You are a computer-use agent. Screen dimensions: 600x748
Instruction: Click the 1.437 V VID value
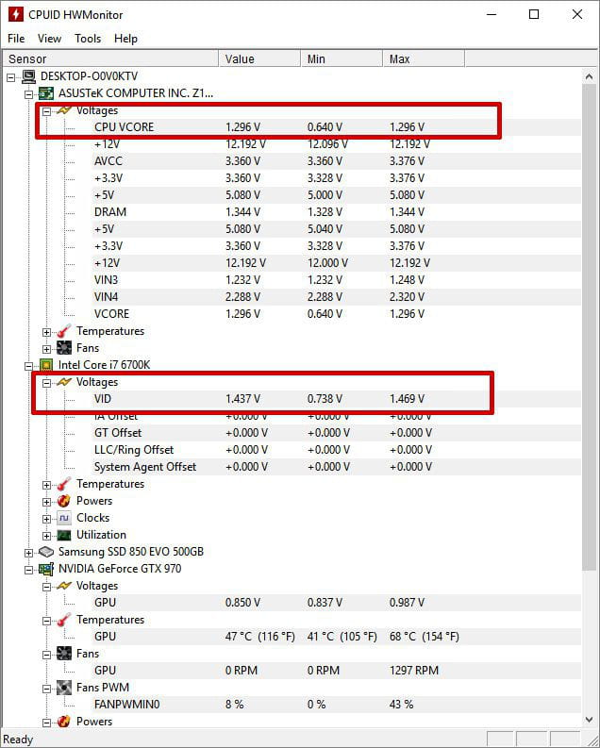[242, 399]
